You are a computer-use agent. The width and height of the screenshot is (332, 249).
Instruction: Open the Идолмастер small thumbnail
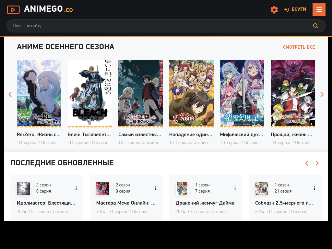click(23, 188)
